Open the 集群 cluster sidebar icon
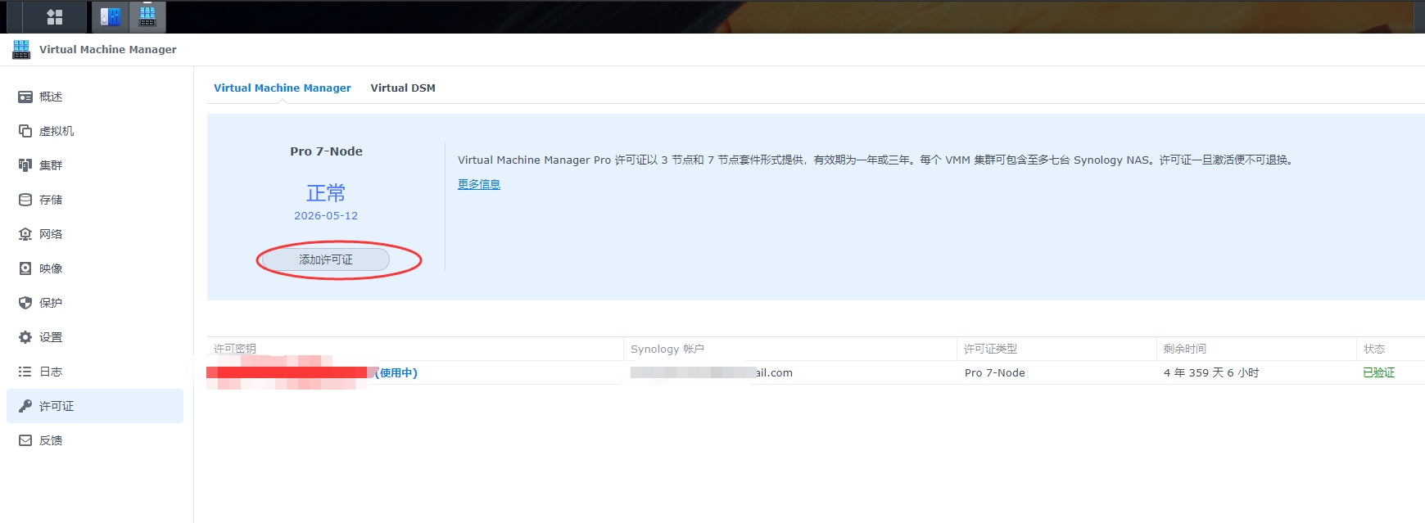 click(25, 165)
